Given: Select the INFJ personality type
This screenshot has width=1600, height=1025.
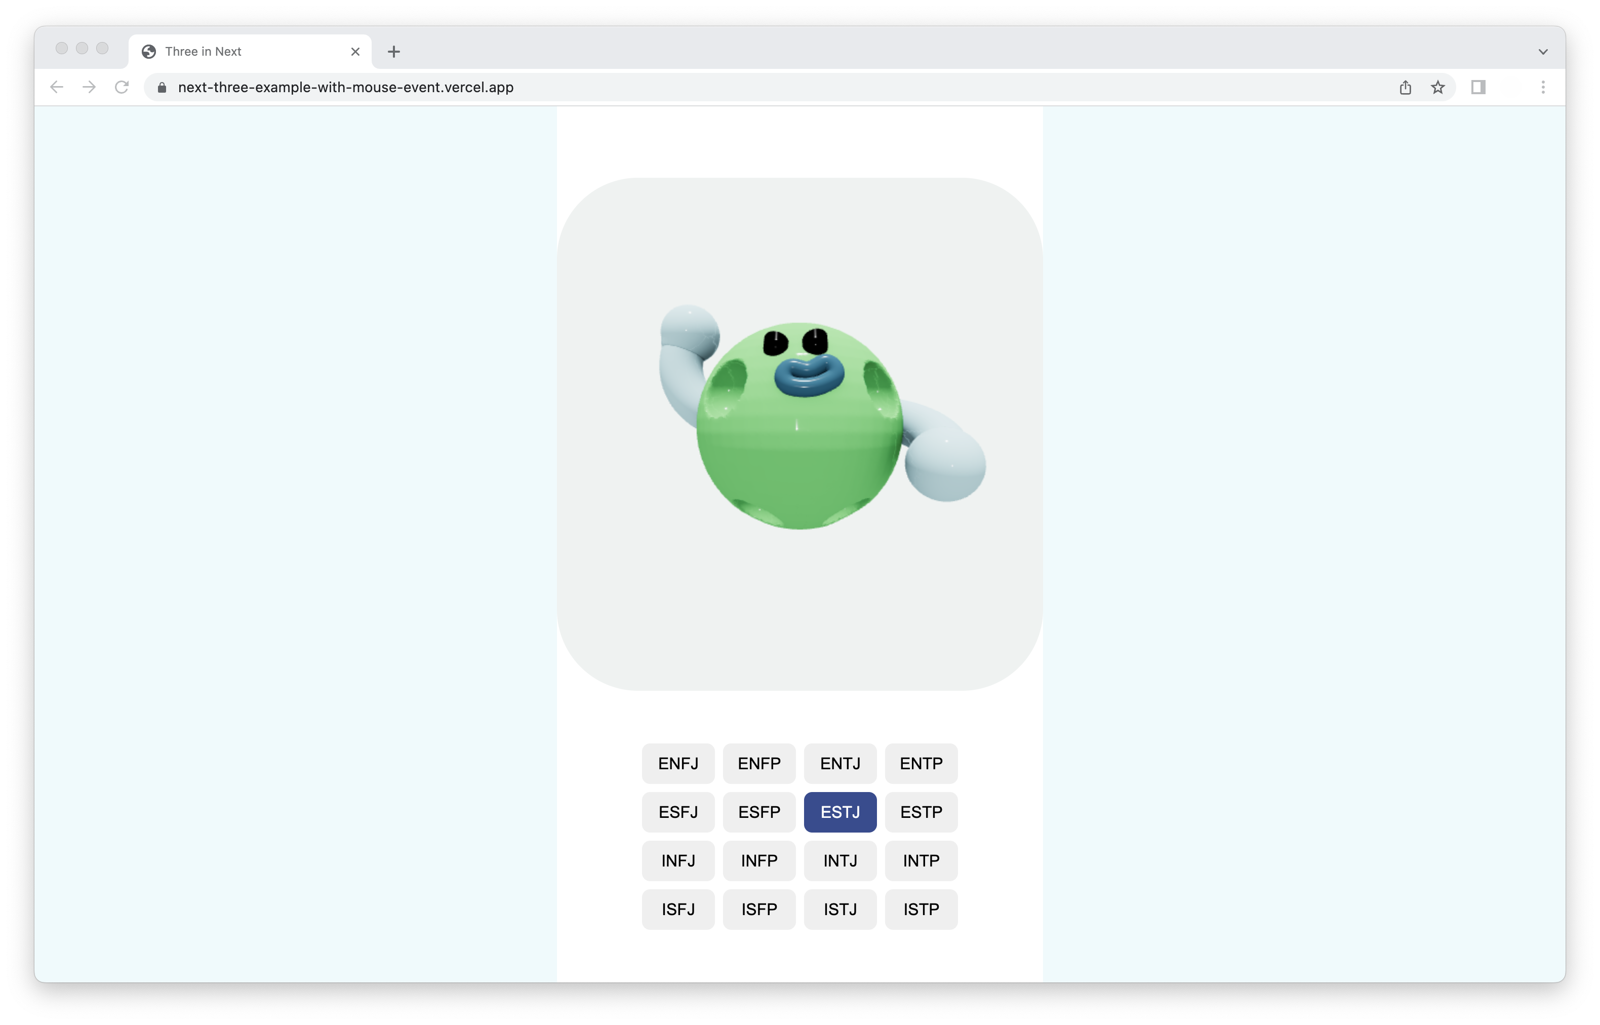Looking at the screenshot, I should pyautogui.click(x=678, y=860).
